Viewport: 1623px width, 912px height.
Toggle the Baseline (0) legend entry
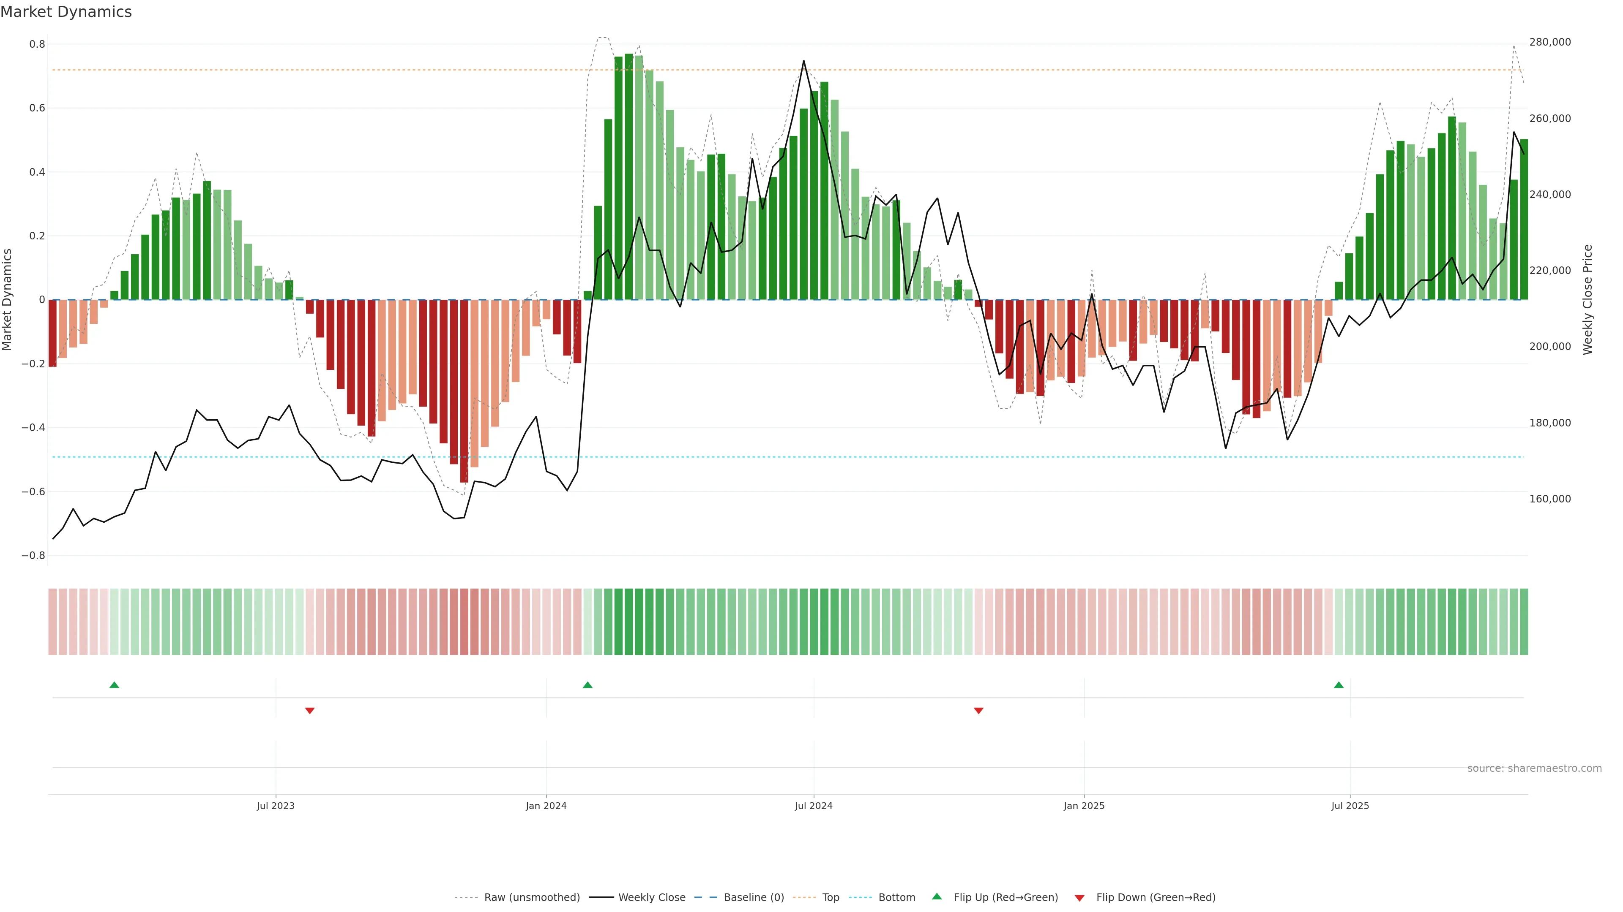tap(754, 897)
